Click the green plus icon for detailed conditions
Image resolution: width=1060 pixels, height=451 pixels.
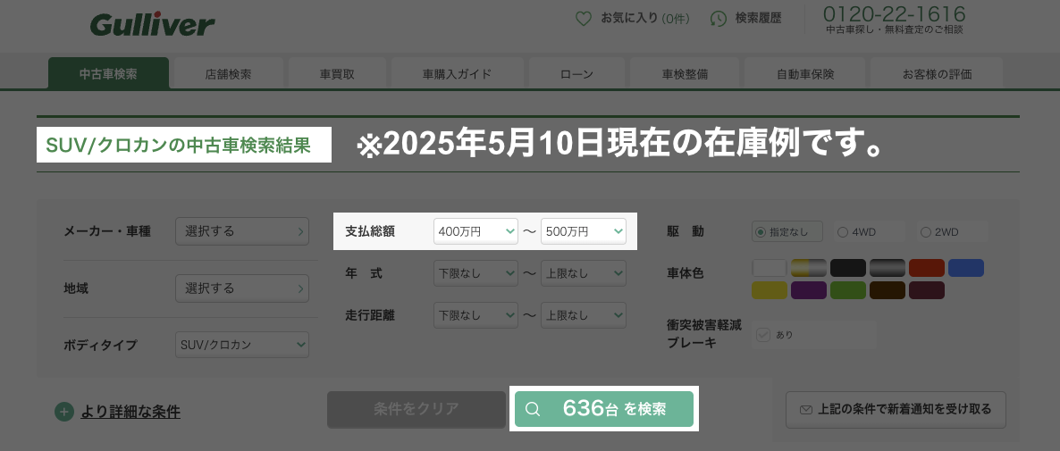(x=64, y=411)
